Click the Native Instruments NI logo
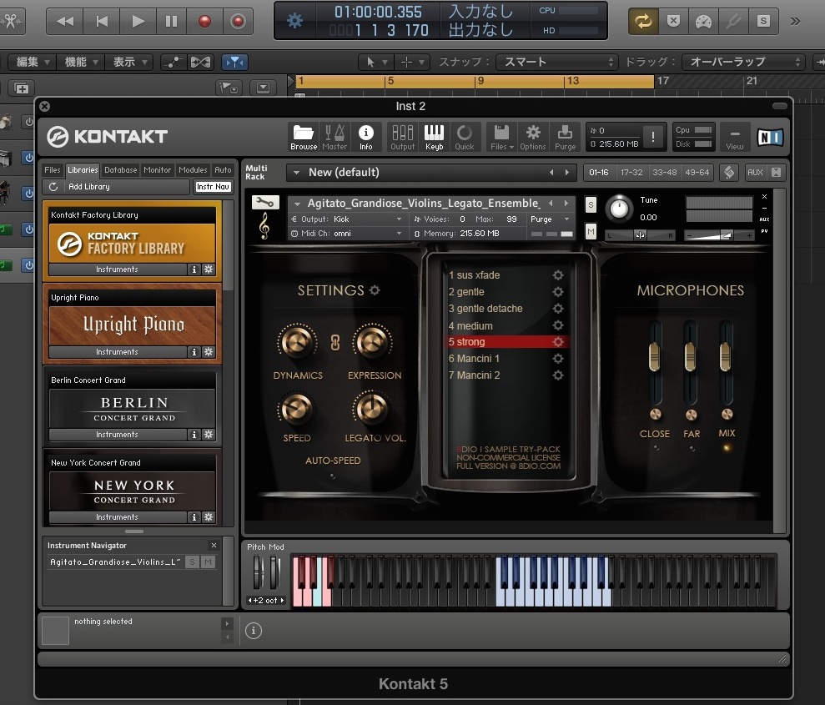 pyautogui.click(x=770, y=138)
